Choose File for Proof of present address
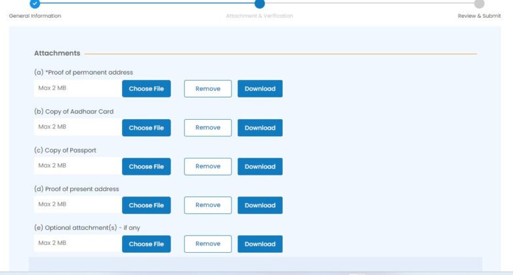The image size is (513, 275). [x=146, y=205]
